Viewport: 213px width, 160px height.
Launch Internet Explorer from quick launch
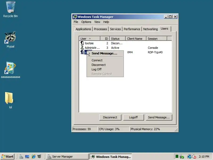(33, 157)
